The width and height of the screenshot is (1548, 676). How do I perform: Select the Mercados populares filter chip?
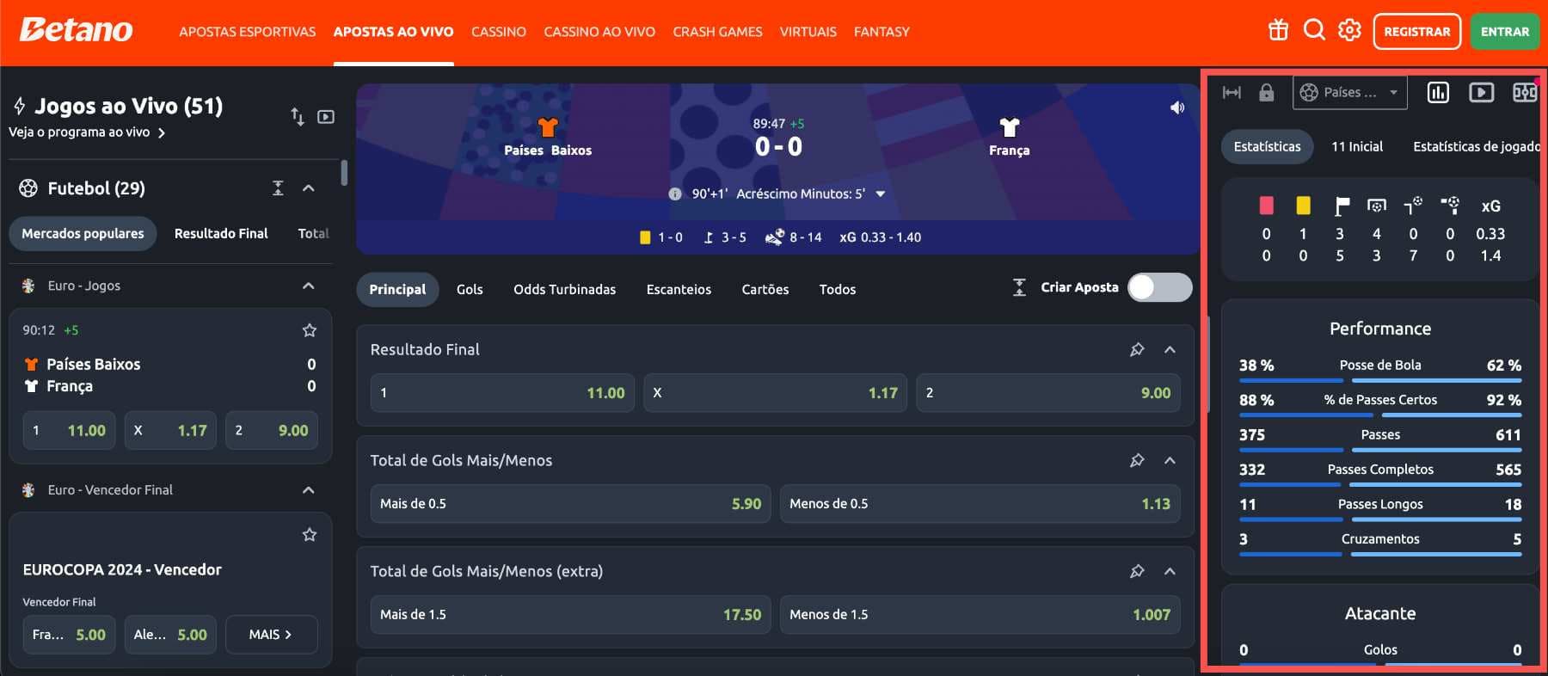[x=83, y=233]
